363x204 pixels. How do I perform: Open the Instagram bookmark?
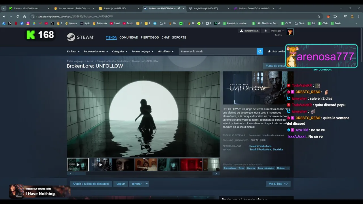[x=28, y=24]
